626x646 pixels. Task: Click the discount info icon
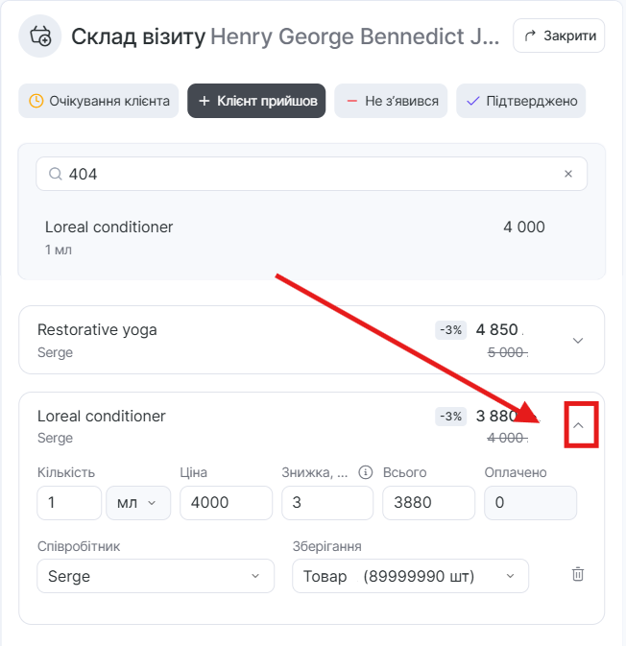[x=365, y=472]
